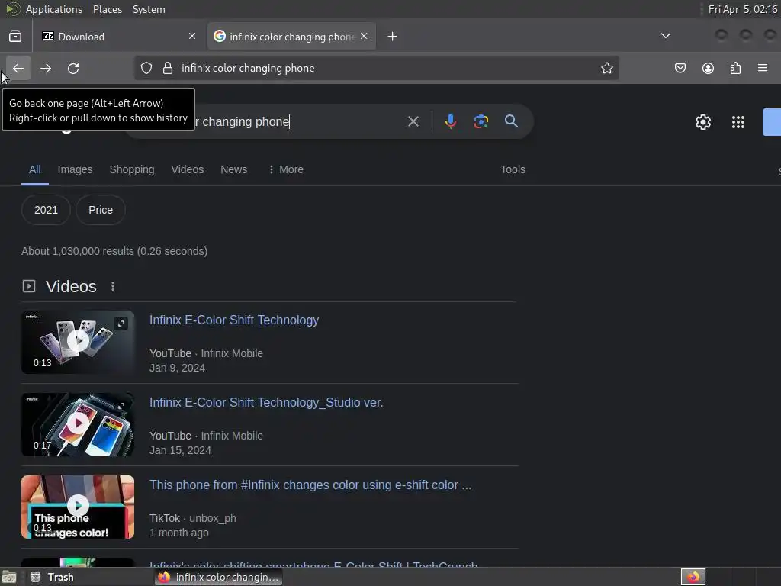The image size is (781, 586).
Task: Click the Firefox address bar field
Action: (x=376, y=68)
